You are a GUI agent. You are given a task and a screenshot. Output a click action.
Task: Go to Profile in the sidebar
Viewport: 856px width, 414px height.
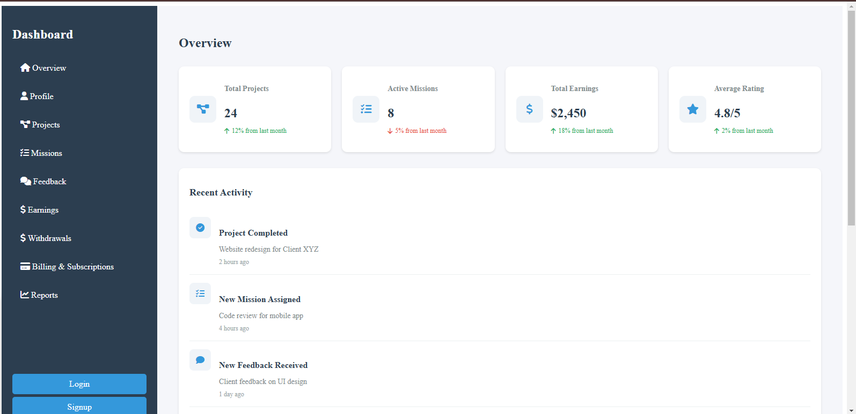[x=79, y=96]
